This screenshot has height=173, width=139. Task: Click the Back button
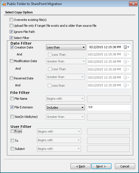click(80, 166)
